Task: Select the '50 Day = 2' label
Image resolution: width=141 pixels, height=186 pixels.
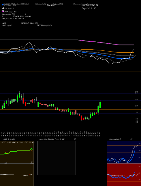Action: coord(9,8)
